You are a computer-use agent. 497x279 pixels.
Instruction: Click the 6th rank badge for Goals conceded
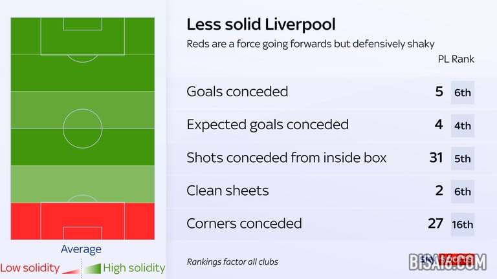point(463,92)
